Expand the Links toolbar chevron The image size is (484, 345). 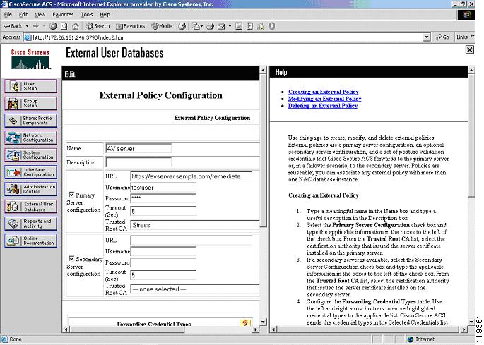472,37
